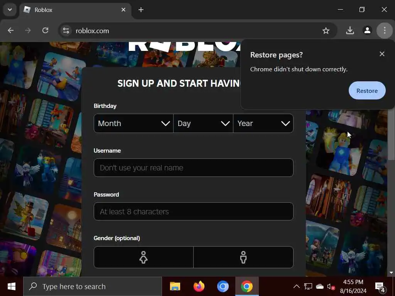Open the Windows Start menu
This screenshot has width=395, height=296.
click(x=12, y=286)
